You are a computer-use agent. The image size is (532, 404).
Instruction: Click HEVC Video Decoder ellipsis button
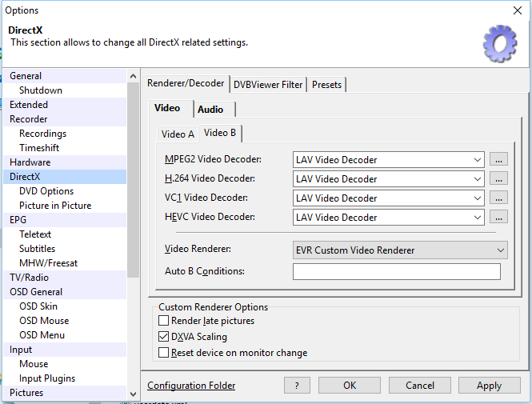(x=499, y=218)
